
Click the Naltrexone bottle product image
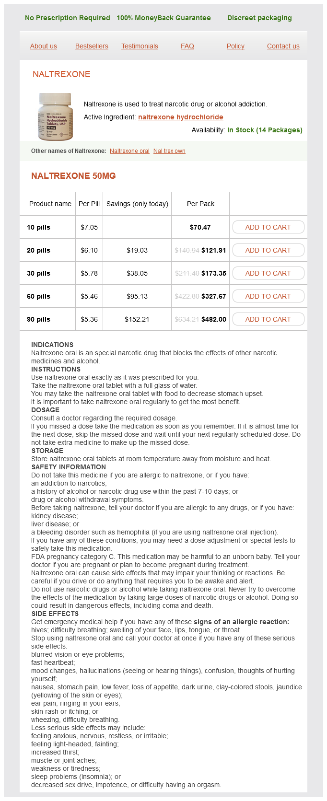tap(55, 116)
